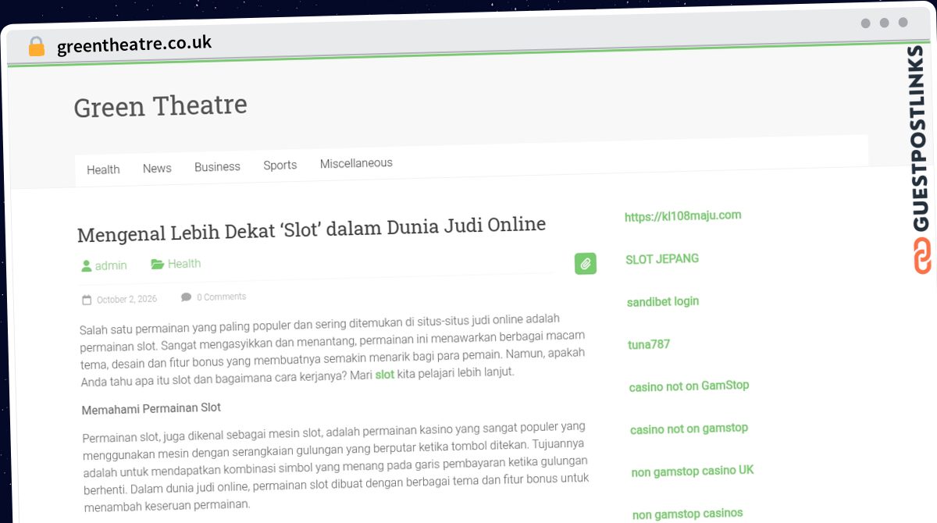Click the 'Memahami Permainan Slot' subheading
The height and width of the screenshot is (523, 937).
151,408
